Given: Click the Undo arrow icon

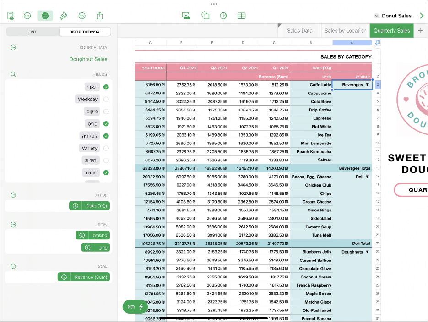Looking at the screenshot, I should (x=82, y=16).
